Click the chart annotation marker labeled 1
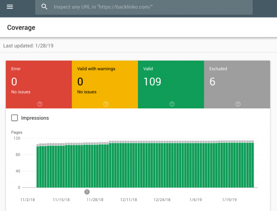 [x=87, y=192]
